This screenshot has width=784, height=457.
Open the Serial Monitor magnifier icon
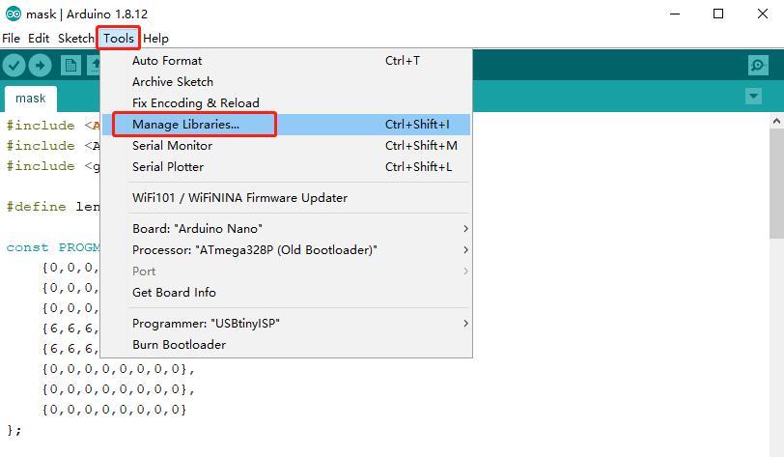[x=758, y=65]
